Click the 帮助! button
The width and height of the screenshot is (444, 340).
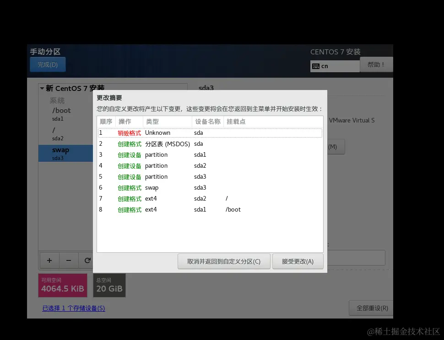coord(376,64)
